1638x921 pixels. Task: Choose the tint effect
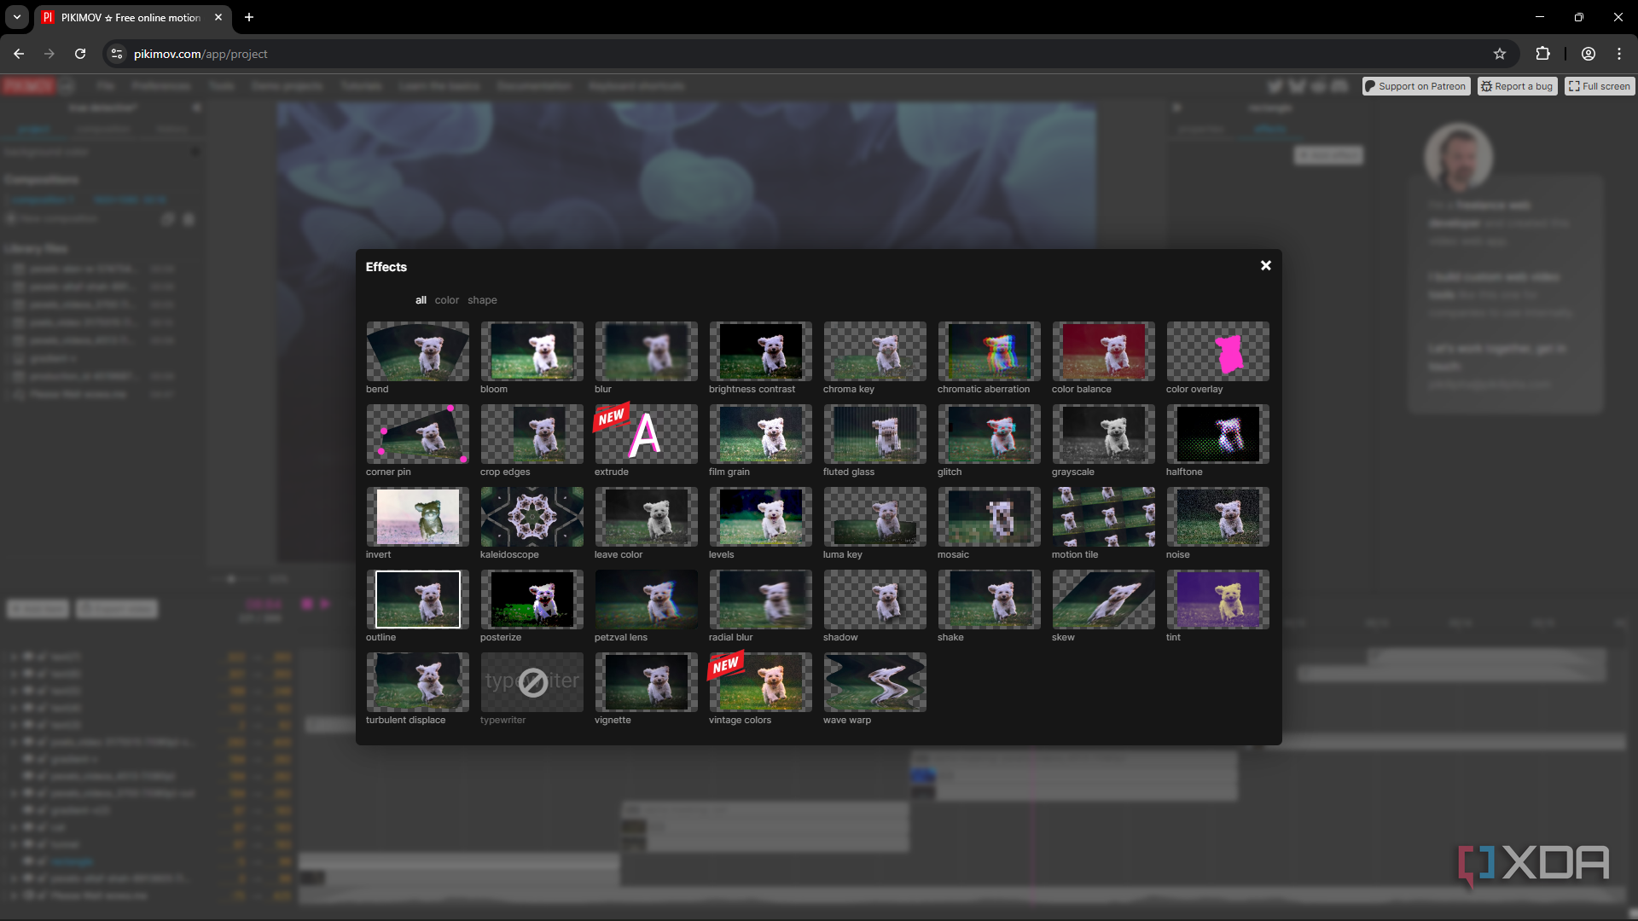[x=1217, y=599]
